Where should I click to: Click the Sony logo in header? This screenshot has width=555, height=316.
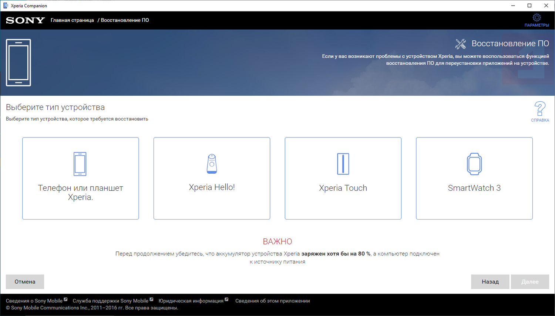click(x=25, y=20)
